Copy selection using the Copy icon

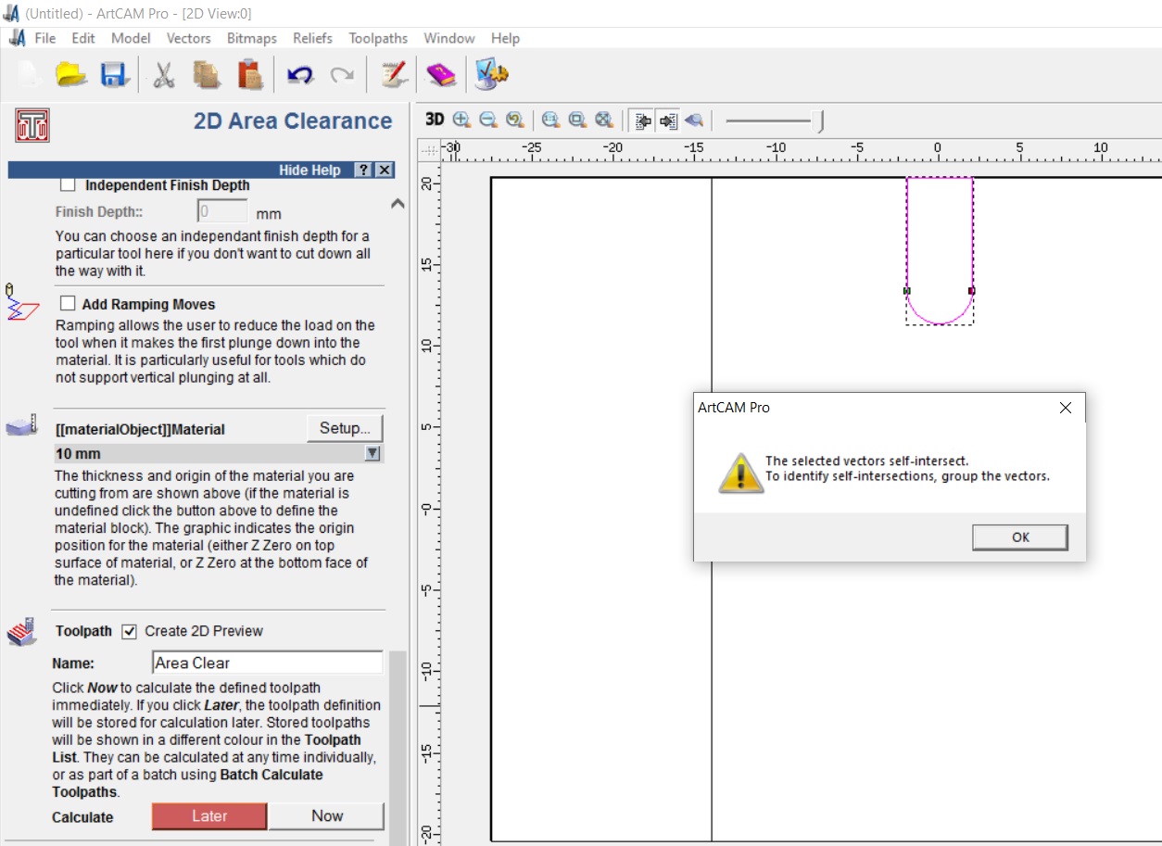pyautogui.click(x=206, y=74)
